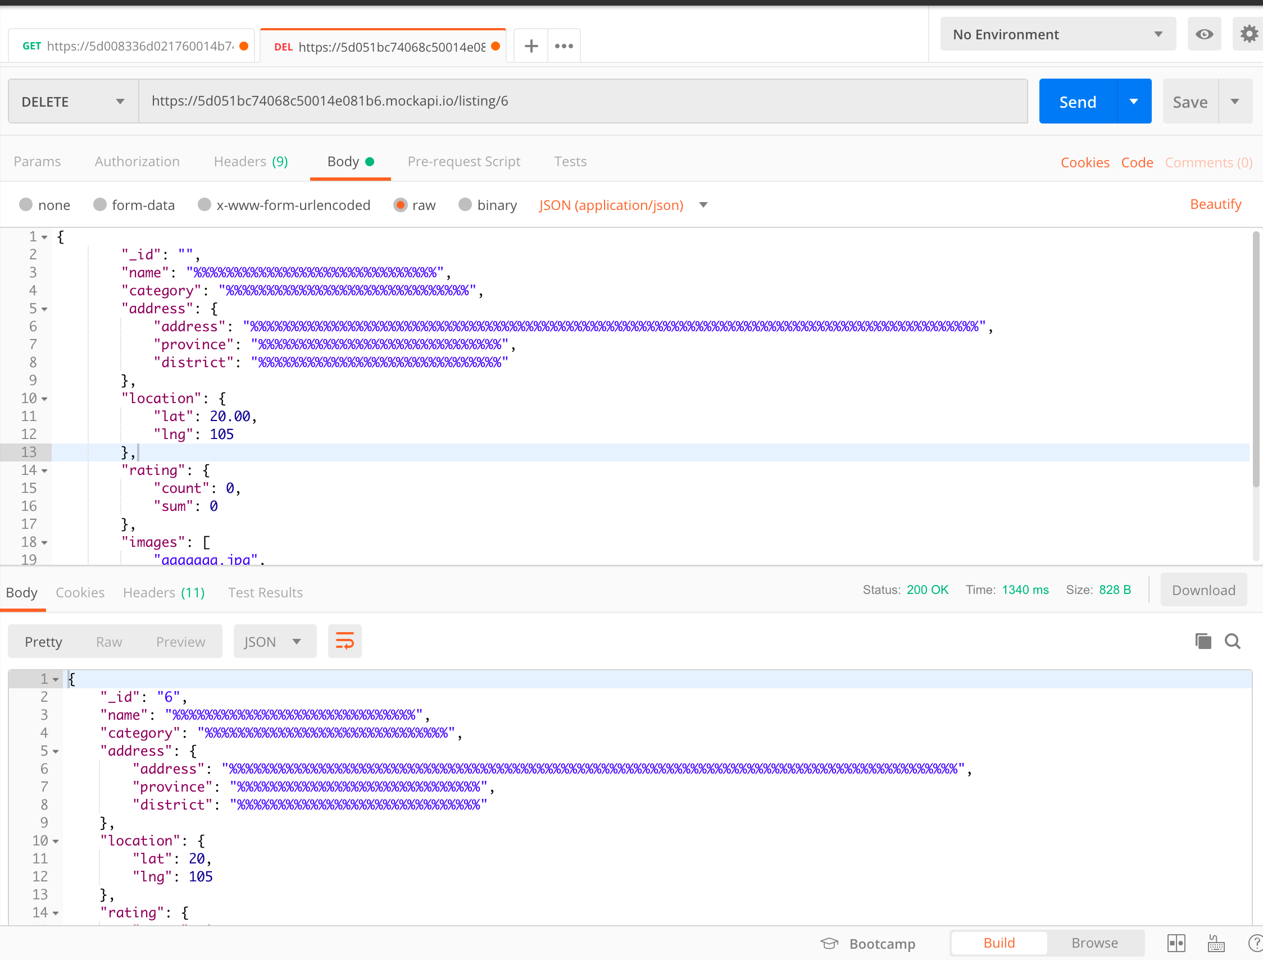This screenshot has width=1263, height=960.
Task: Collapse response root object at line 1
Action: click(56, 679)
